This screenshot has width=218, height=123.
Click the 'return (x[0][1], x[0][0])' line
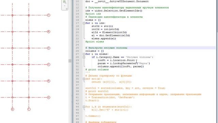tap(111, 82)
